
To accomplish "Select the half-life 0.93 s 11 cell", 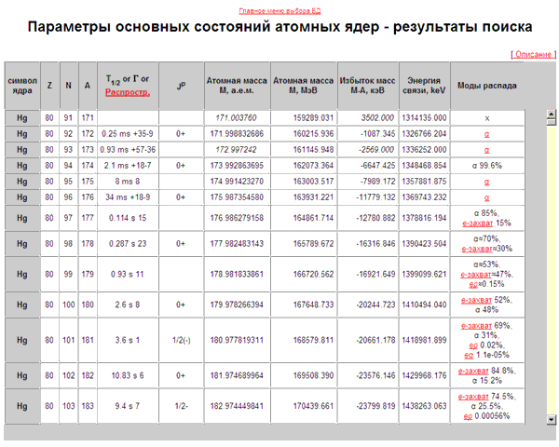I will tap(128, 274).
